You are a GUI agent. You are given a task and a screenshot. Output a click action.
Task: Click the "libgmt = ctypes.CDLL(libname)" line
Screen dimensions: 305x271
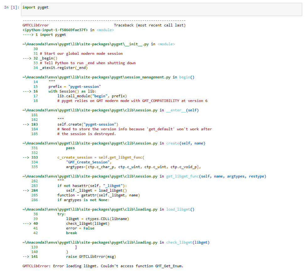point(97,219)
